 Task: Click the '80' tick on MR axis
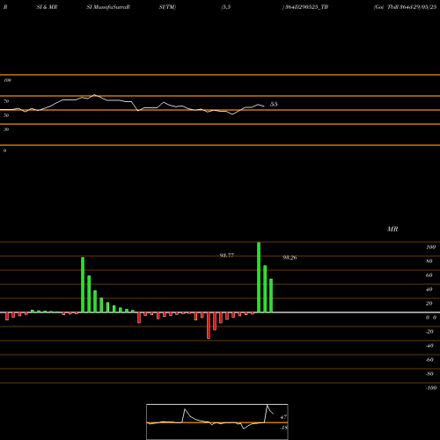(x=429, y=261)
